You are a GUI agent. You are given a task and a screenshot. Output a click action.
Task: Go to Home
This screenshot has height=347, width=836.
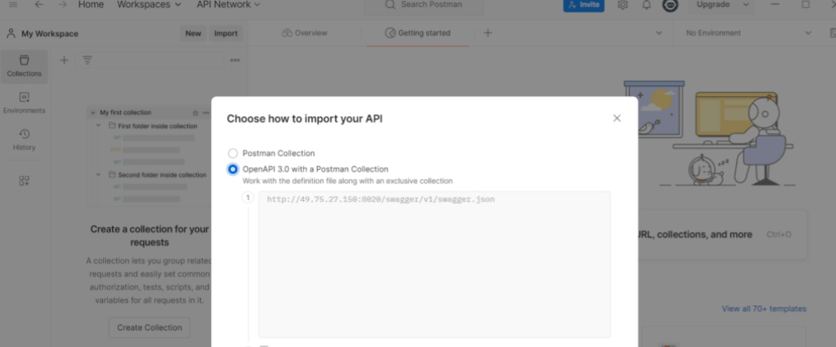pyautogui.click(x=91, y=5)
